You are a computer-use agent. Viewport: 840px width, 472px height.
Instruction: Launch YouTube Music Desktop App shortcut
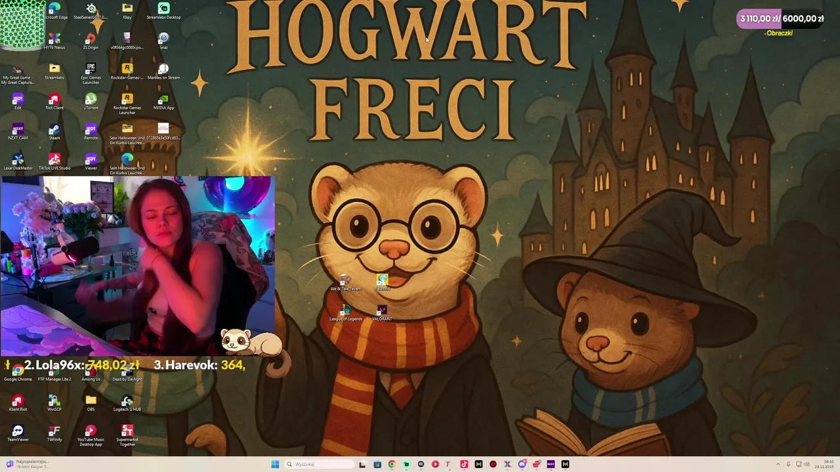tap(91, 435)
